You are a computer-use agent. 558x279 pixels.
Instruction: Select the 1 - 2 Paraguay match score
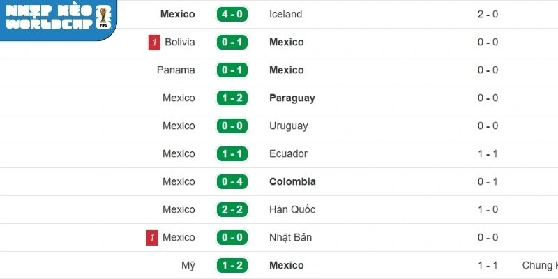click(x=232, y=98)
